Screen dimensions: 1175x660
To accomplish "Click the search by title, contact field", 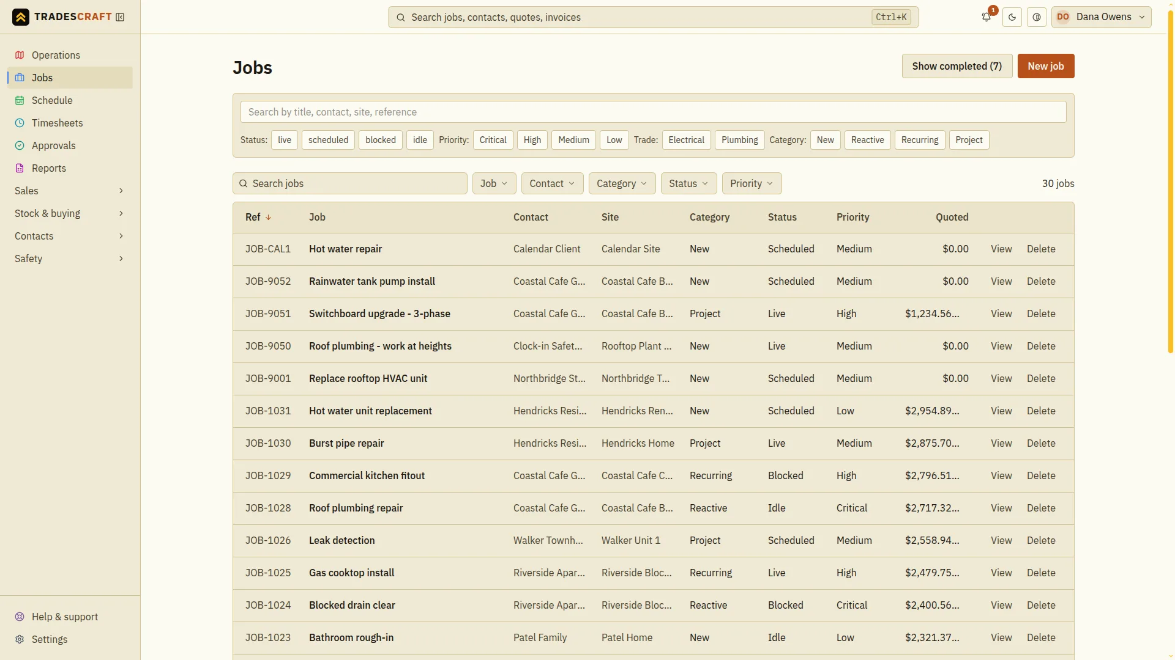I will pos(653,112).
